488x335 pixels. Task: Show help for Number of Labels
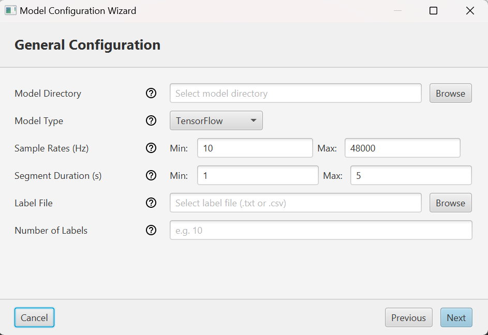pyautogui.click(x=151, y=231)
